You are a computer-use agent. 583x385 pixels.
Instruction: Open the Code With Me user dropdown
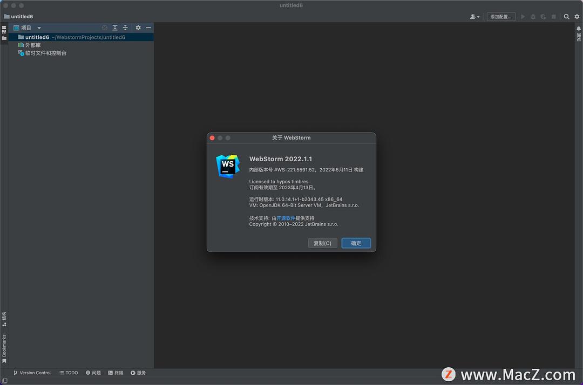[x=474, y=17]
